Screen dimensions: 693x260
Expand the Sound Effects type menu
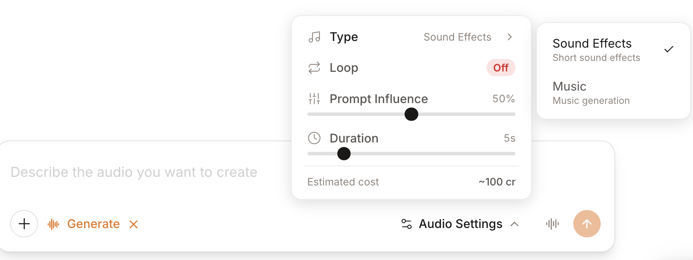457,37
